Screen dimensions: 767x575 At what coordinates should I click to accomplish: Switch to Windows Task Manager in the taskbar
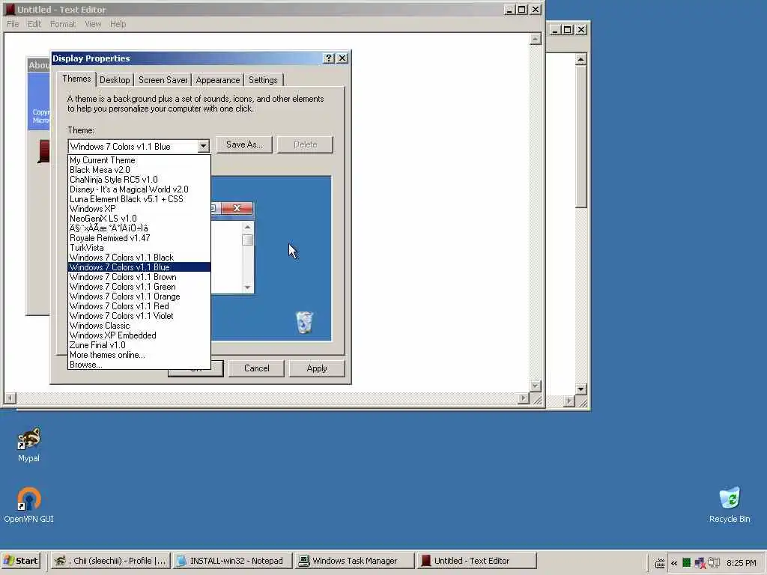pyautogui.click(x=354, y=561)
